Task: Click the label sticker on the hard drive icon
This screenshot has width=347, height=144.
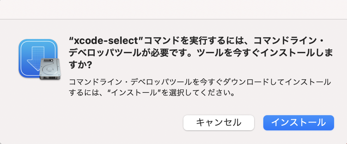Action: [48, 60]
